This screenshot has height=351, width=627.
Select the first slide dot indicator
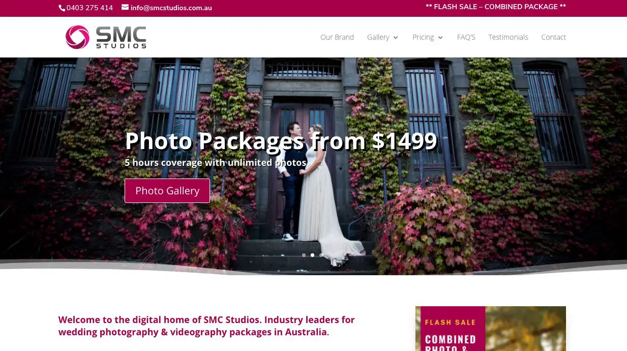[x=304, y=255]
